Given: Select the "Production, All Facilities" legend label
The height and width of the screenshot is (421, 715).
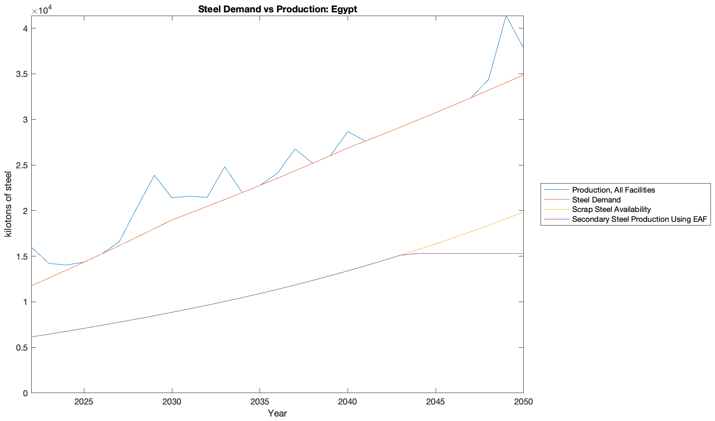Looking at the screenshot, I should (613, 190).
